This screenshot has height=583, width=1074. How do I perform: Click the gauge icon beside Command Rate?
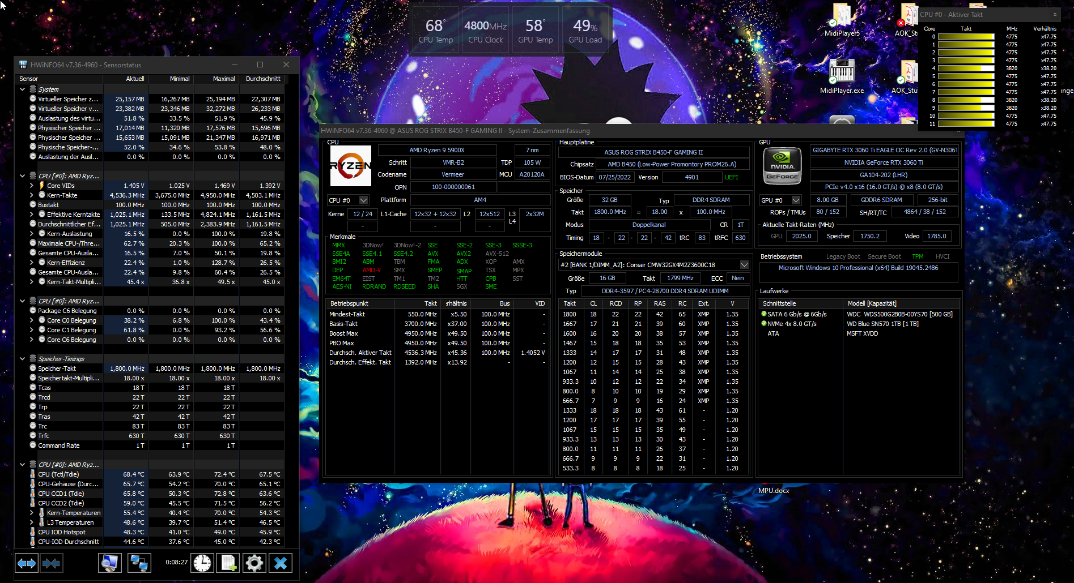click(33, 445)
